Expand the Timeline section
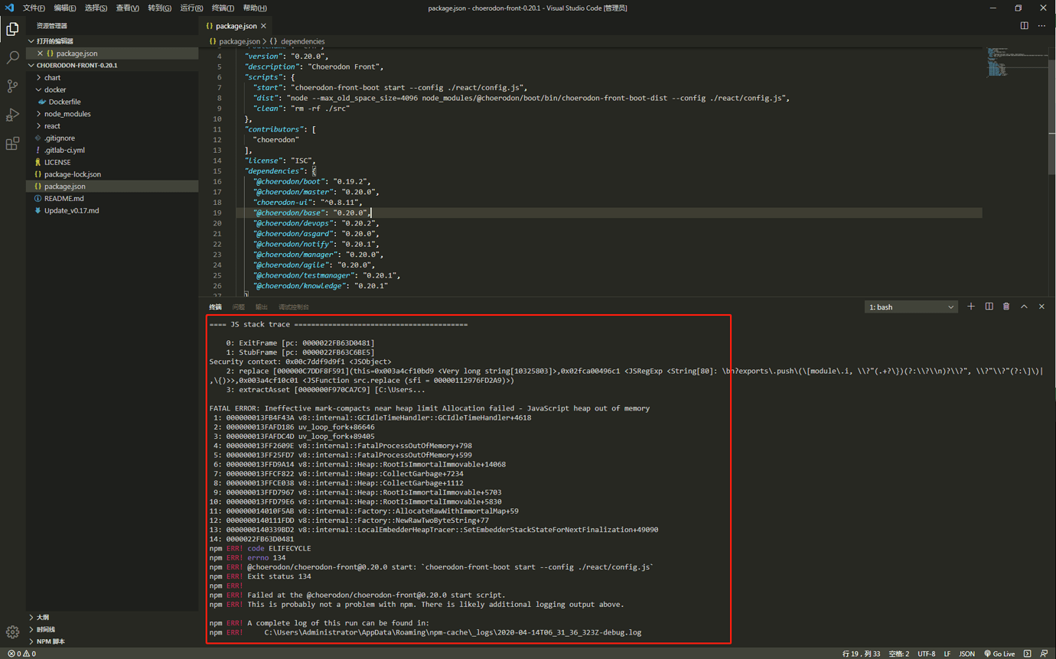 tap(112, 629)
